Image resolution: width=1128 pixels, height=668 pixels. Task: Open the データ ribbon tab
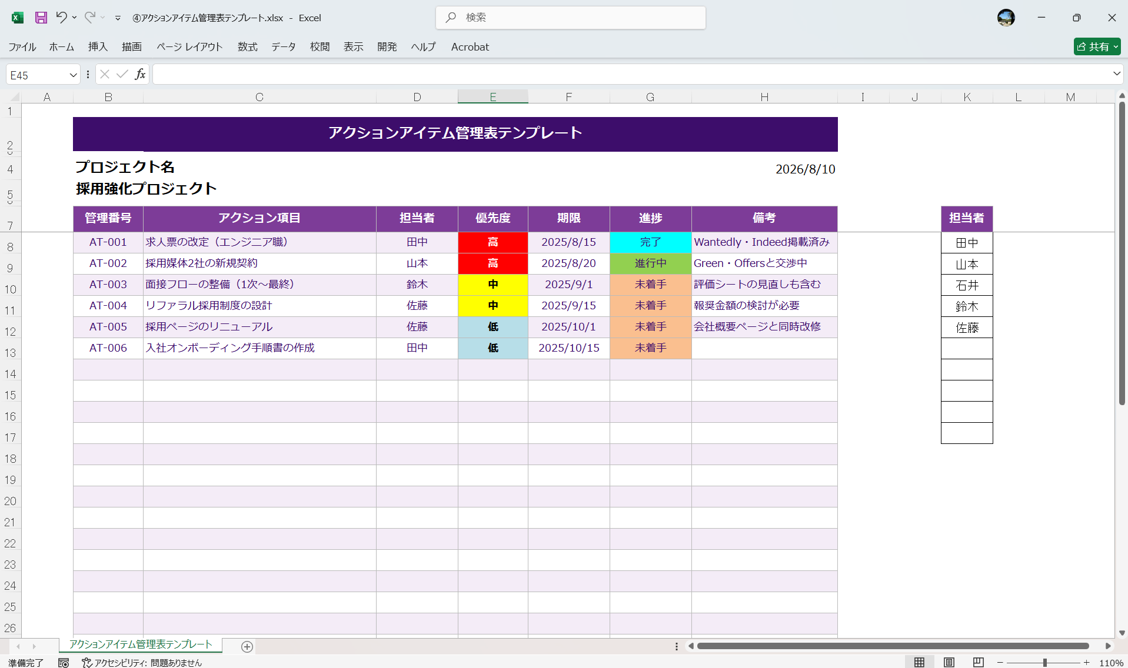pos(284,47)
